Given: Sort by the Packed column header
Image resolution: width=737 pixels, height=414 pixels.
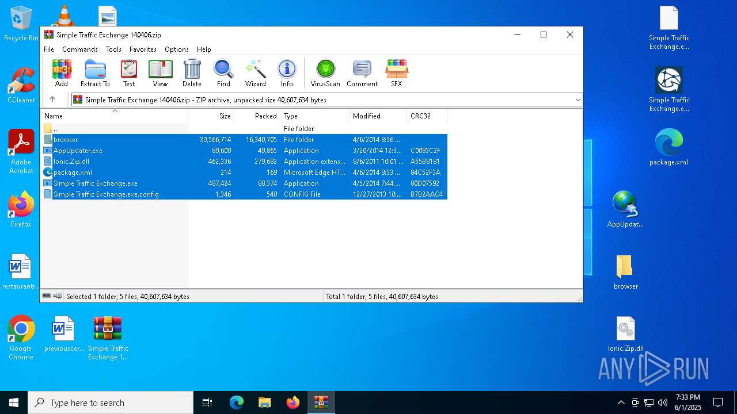Looking at the screenshot, I should click(x=257, y=116).
